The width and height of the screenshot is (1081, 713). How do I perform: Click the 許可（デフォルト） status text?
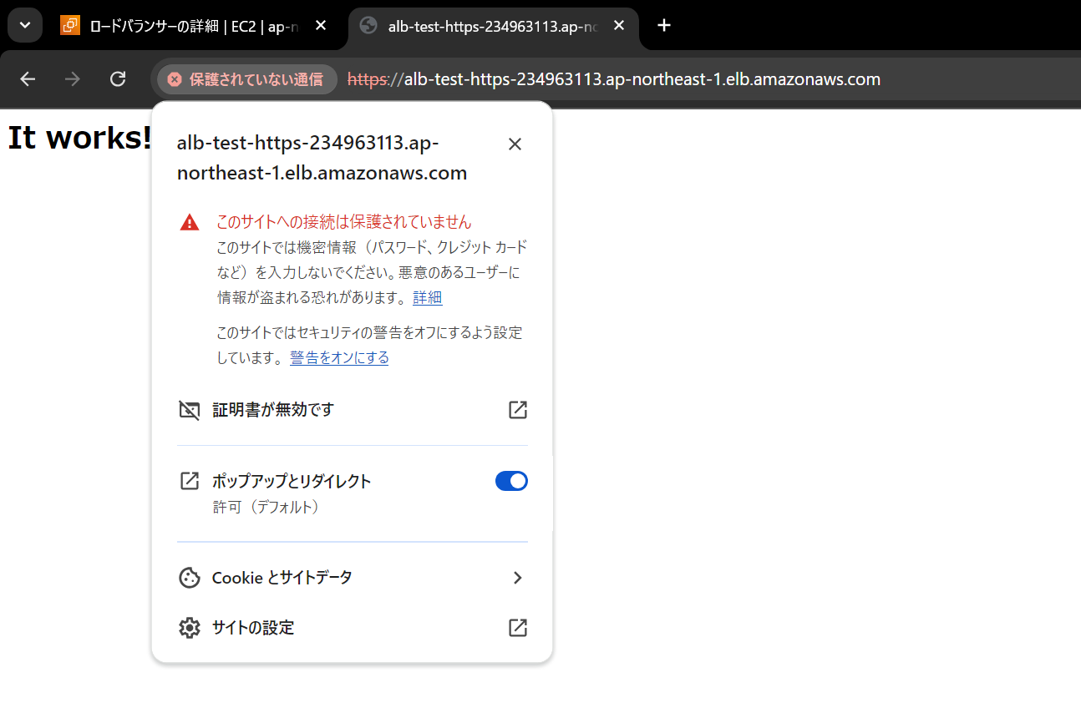coord(266,507)
